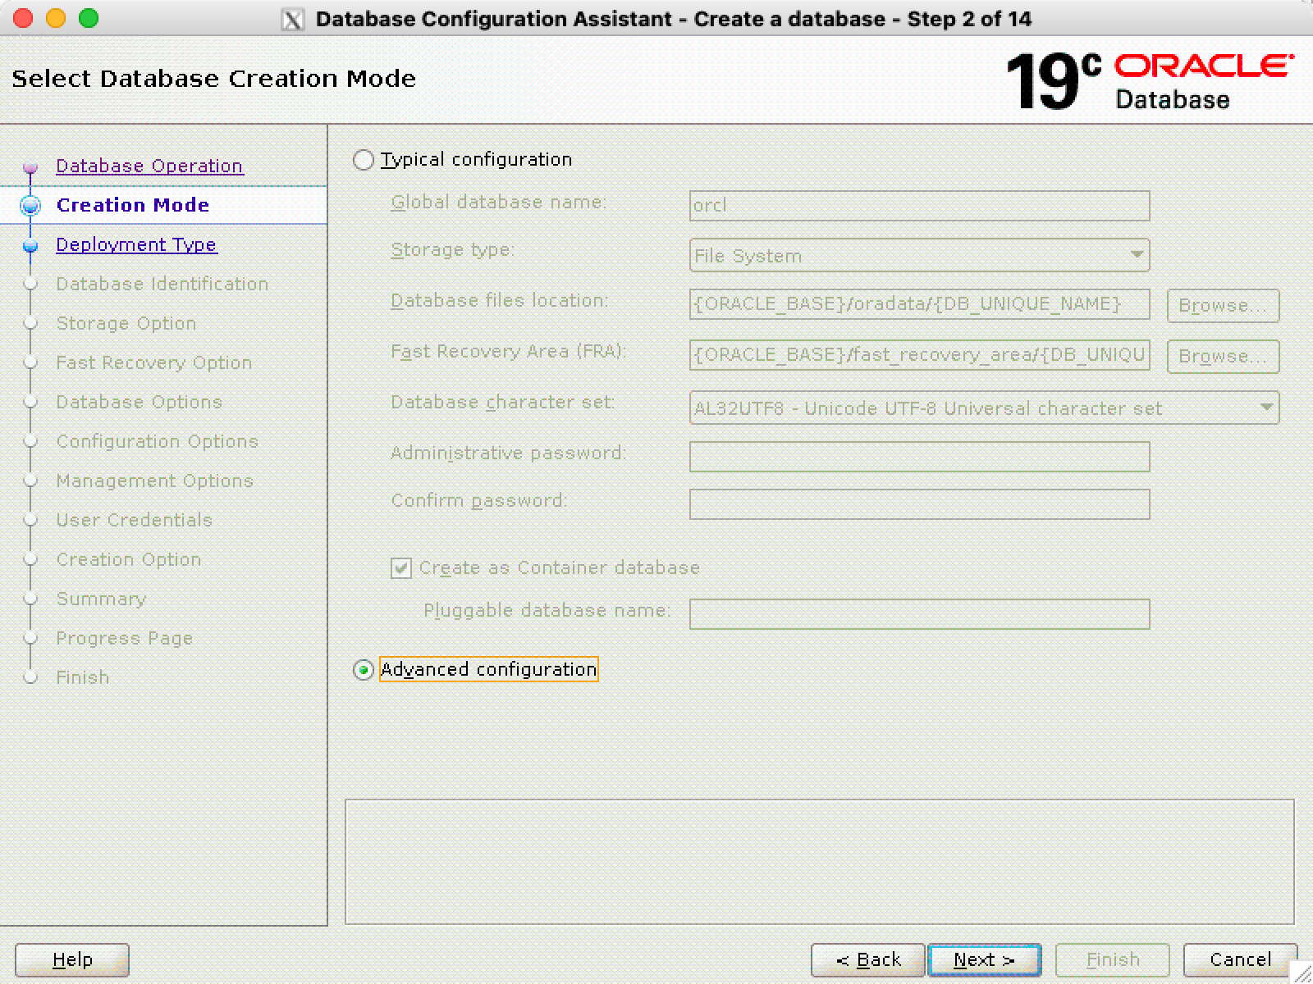Click the Creation Mode step bullet icon
The image size is (1313, 984).
click(x=30, y=205)
